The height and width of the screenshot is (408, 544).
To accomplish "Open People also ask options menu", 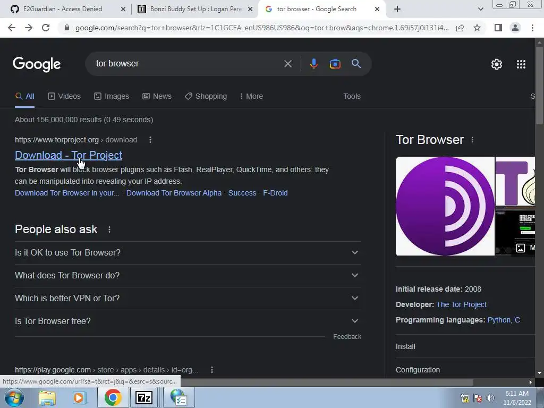I will click(x=109, y=229).
